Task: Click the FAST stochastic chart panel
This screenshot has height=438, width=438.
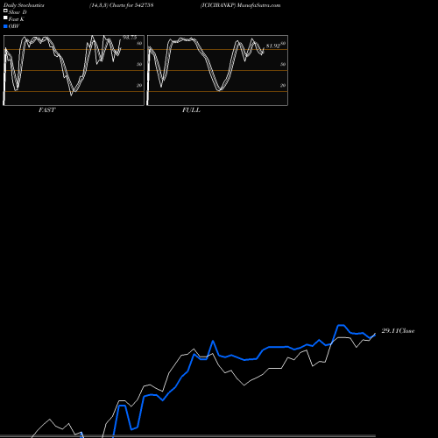Action: [74, 70]
